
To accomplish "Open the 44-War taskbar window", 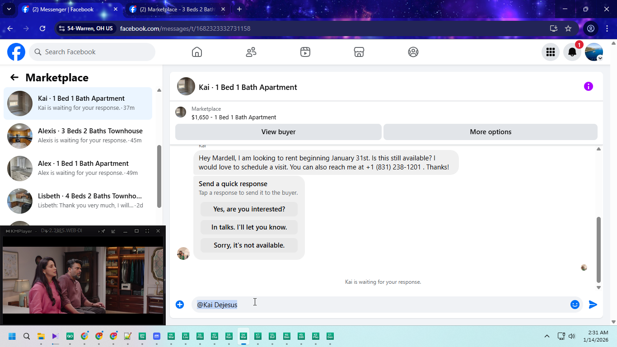I will pyautogui.click(x=171, y=336).
